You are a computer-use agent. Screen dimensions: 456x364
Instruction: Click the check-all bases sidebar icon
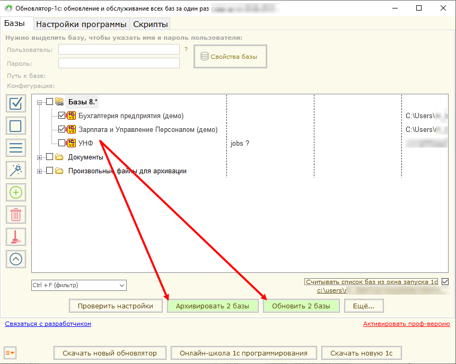click(16, 103)
